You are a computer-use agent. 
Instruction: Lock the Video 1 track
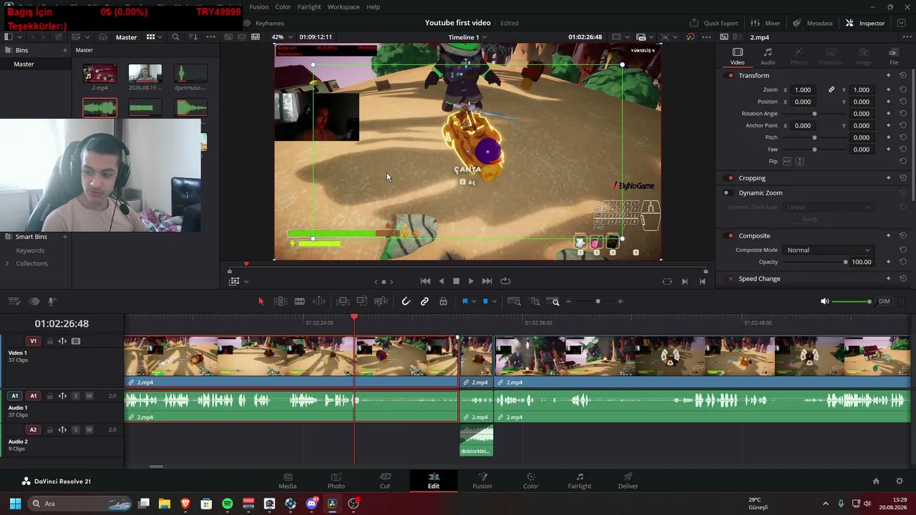click(x=49, y=341)
